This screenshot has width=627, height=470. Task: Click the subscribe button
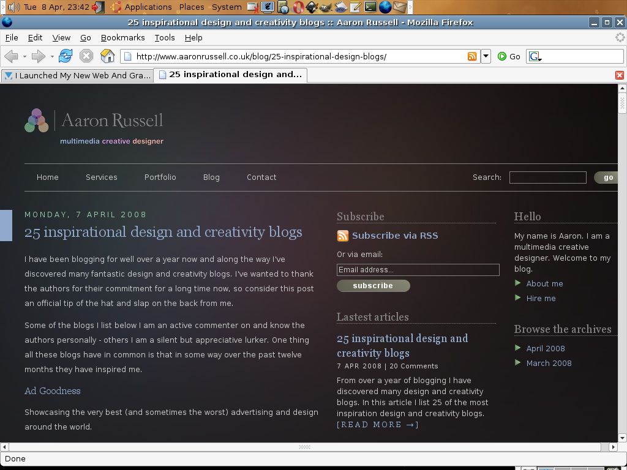[x=374, y=286]
